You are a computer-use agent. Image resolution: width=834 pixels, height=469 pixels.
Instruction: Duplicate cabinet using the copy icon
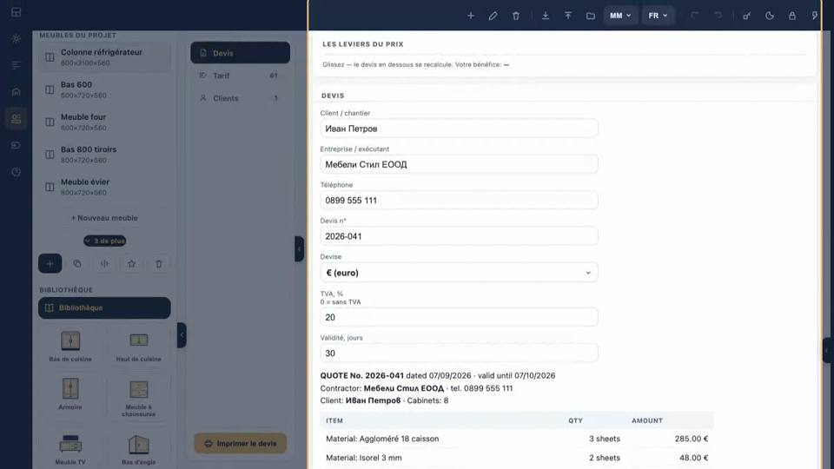click(77, 264)
